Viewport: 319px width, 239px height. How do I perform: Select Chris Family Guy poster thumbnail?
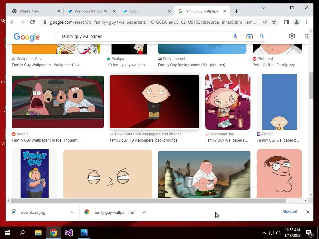tap(35, 174)
